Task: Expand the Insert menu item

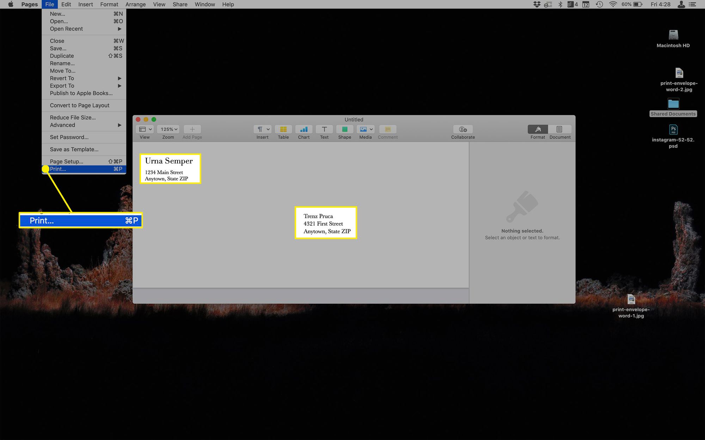Action: coord(85,4)
